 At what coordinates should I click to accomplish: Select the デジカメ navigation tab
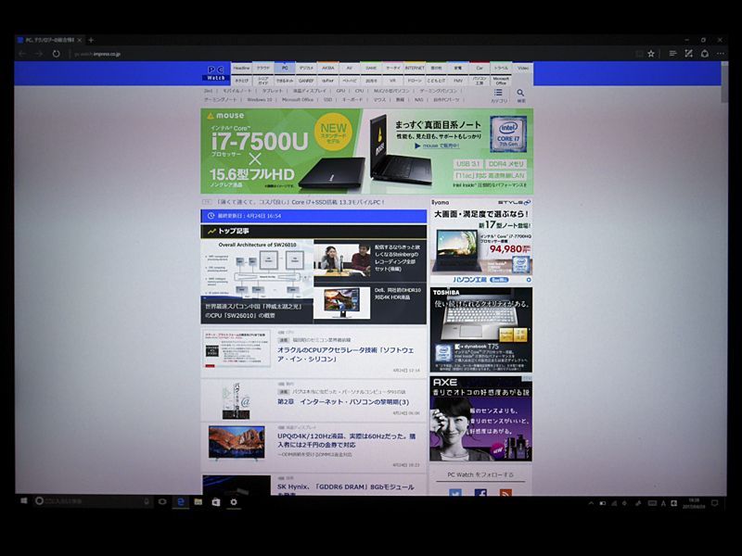pos(306,68)
